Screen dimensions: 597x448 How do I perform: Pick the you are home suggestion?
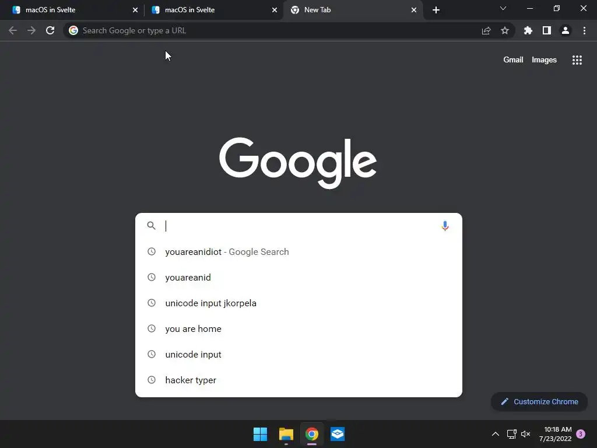click(x=299, y=329)
